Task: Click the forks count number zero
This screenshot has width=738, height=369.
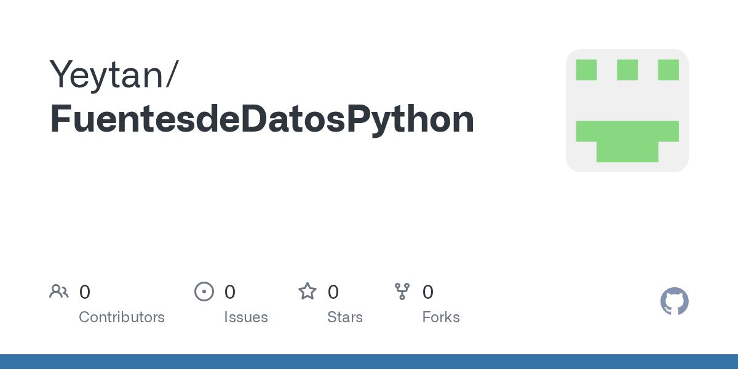Action: coord(428,292)
